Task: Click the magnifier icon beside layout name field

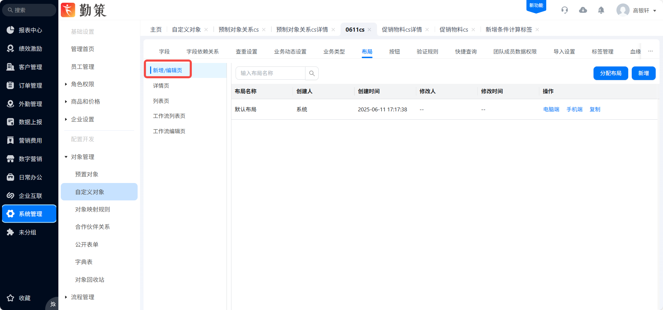Action: coord(312,73)
